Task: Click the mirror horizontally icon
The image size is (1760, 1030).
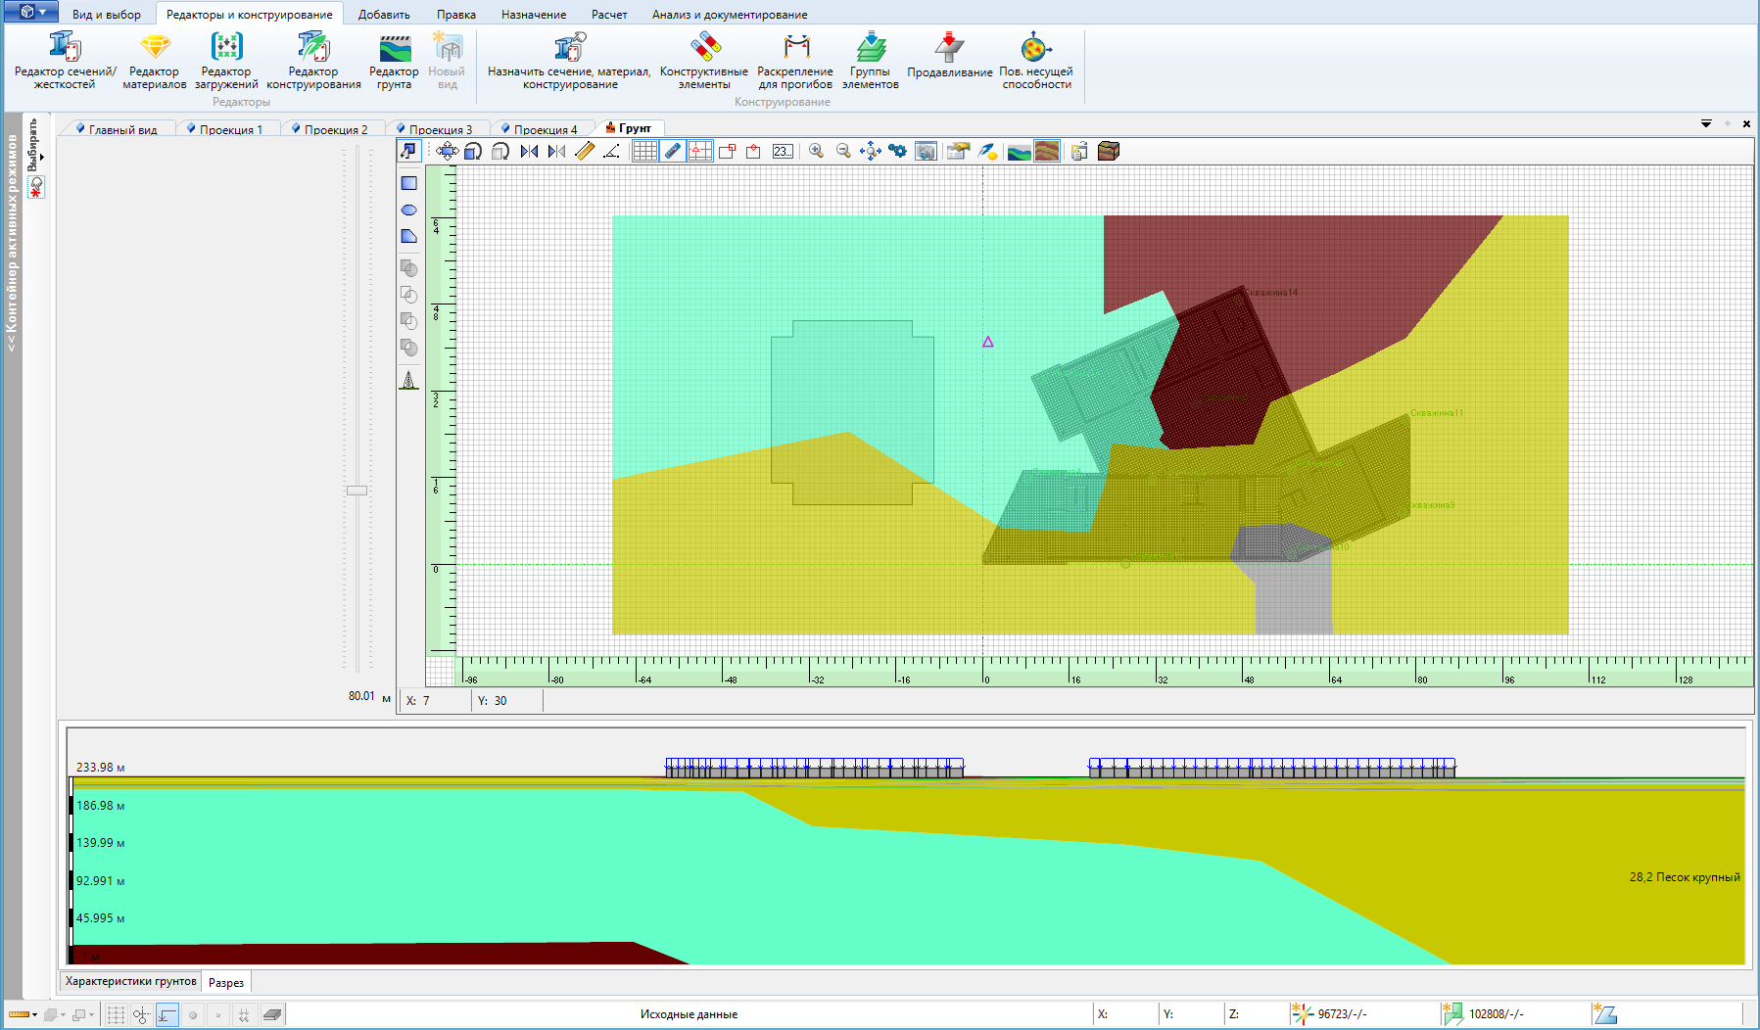Action: coord(529,151)
